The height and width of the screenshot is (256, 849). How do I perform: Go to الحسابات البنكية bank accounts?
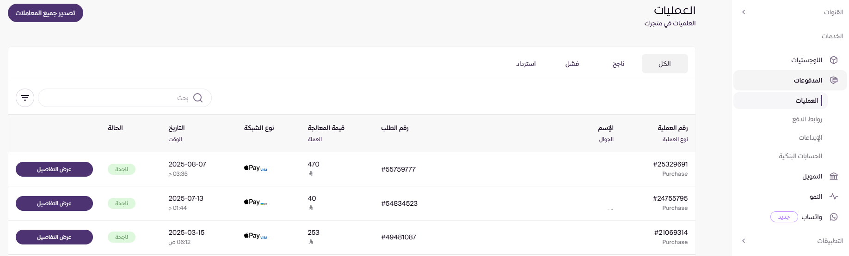coord(800,156)
